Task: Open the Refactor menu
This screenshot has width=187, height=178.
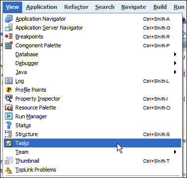Action: click(x=76, y=7)
